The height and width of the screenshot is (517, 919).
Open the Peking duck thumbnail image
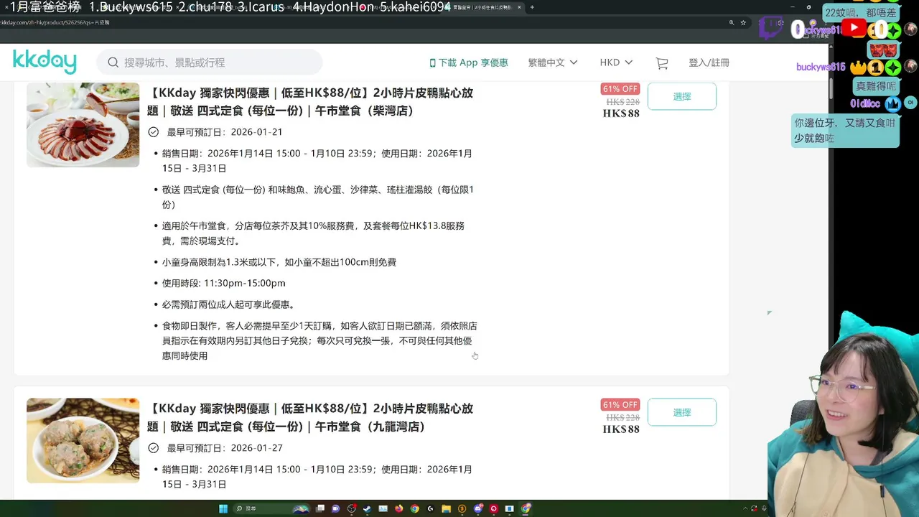[83, 125]
